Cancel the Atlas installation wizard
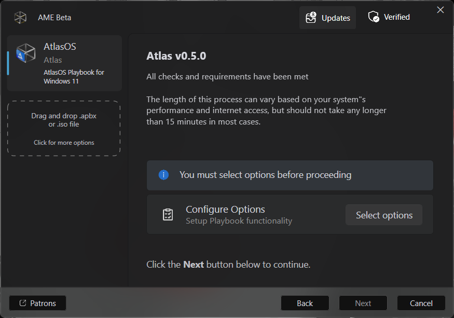This screenshot has width=454, height=318. pyautogui.click(x=421, y=303)
